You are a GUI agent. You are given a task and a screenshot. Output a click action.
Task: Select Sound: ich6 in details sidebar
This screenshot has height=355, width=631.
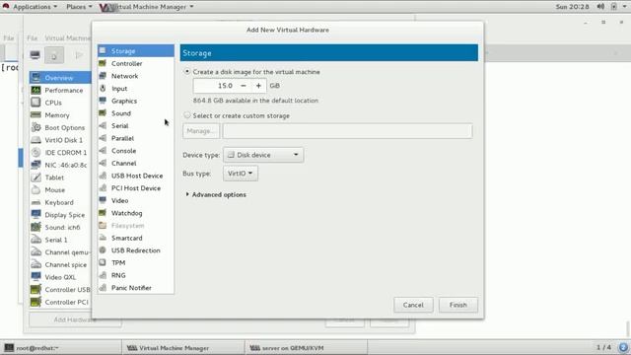(x=60, y=227)
